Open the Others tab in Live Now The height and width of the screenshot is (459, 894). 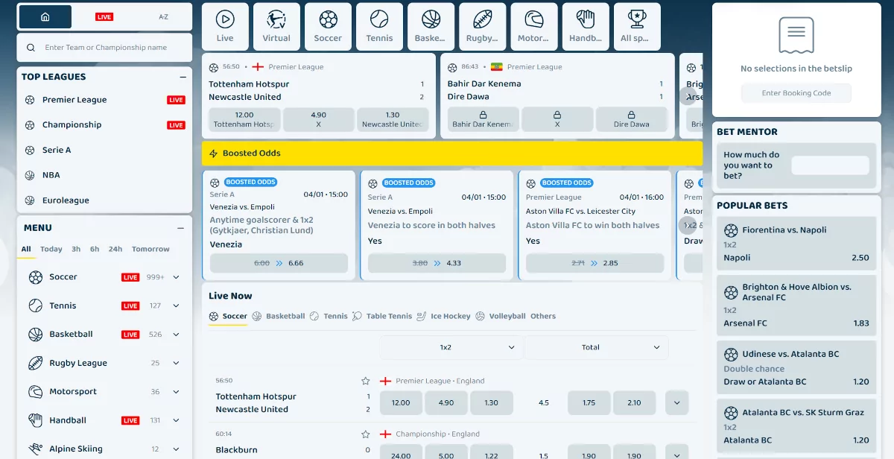click(543, 316)
